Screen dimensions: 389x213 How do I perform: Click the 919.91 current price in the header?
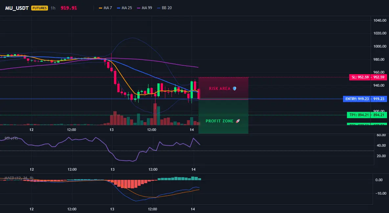(69, 8)
